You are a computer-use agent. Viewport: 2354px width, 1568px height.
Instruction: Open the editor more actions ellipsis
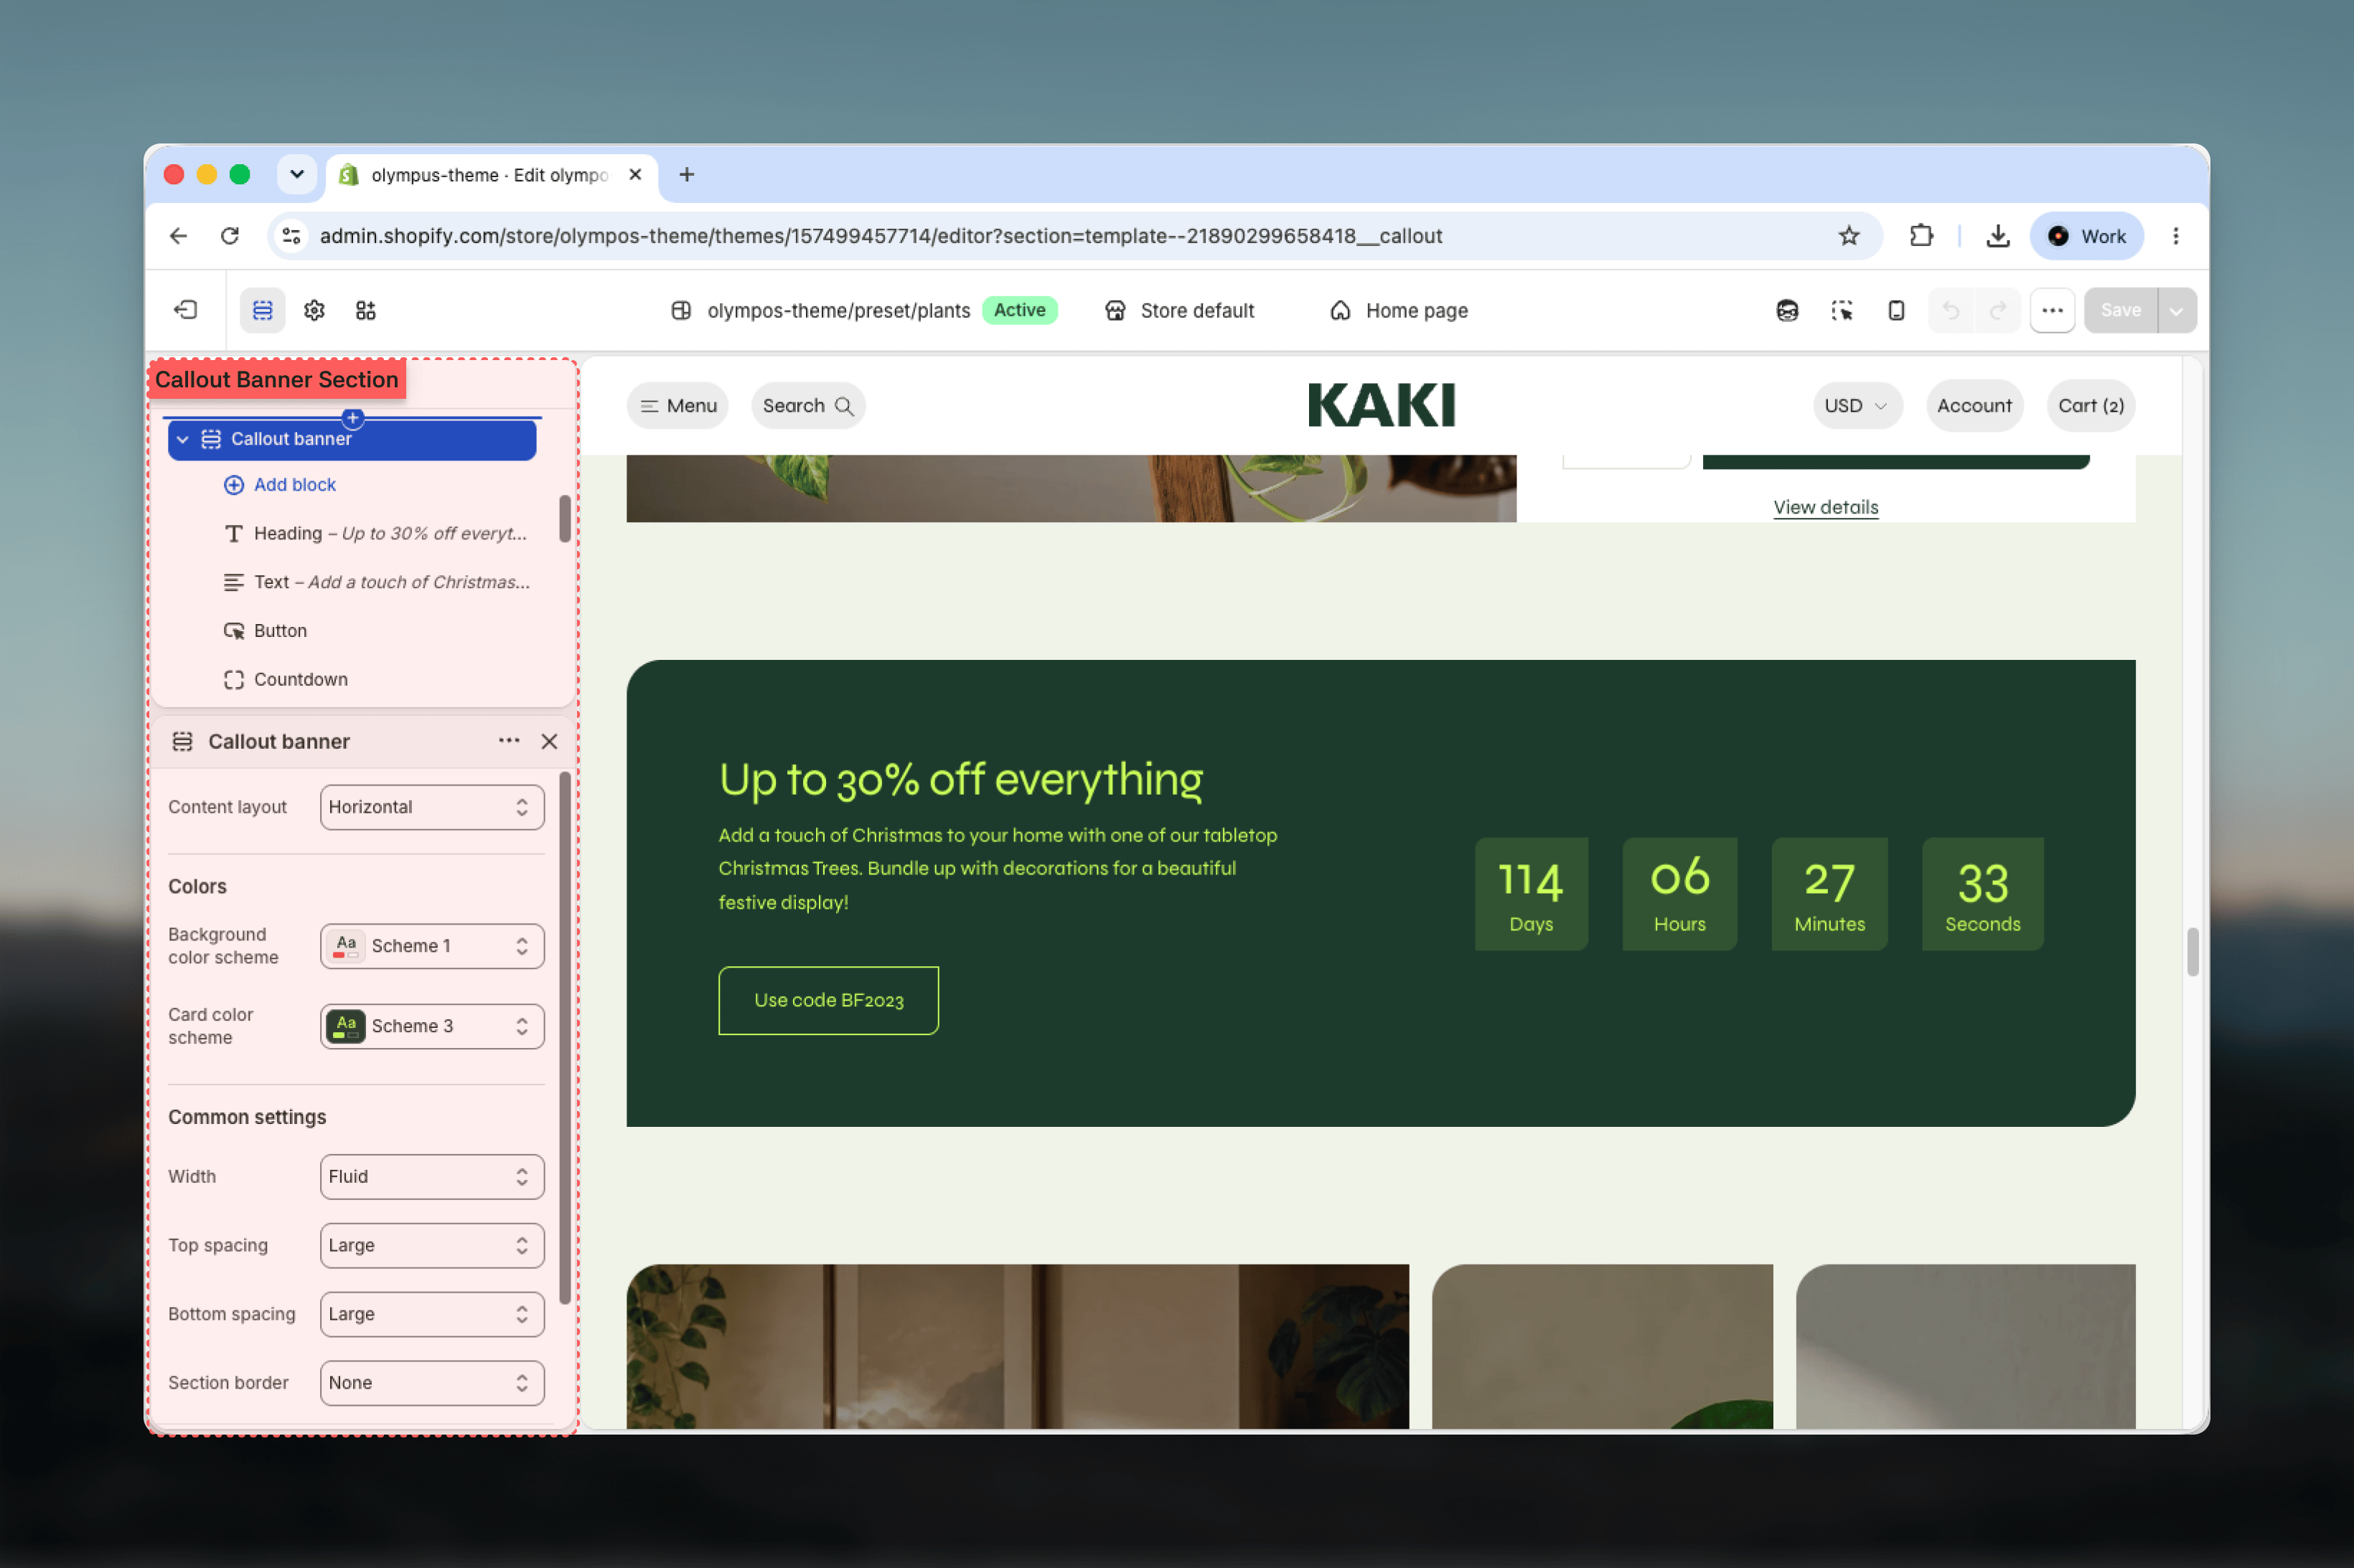tap(2052, 310)
